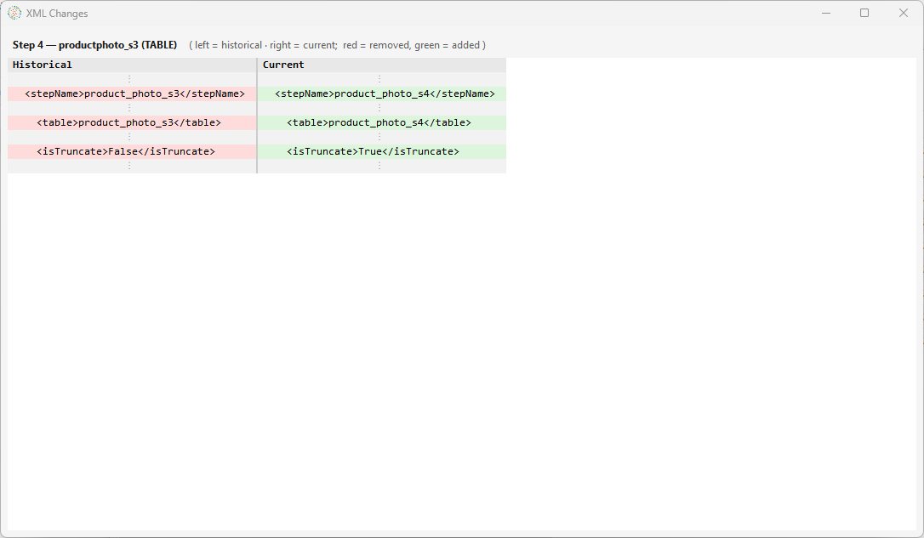Click the Historical column header

pos(132,65)
